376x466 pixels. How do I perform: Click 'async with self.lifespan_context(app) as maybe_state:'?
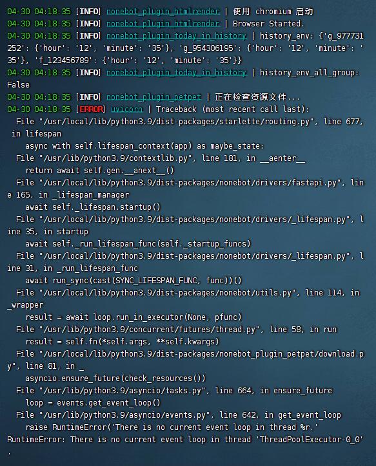coord(144,146)
